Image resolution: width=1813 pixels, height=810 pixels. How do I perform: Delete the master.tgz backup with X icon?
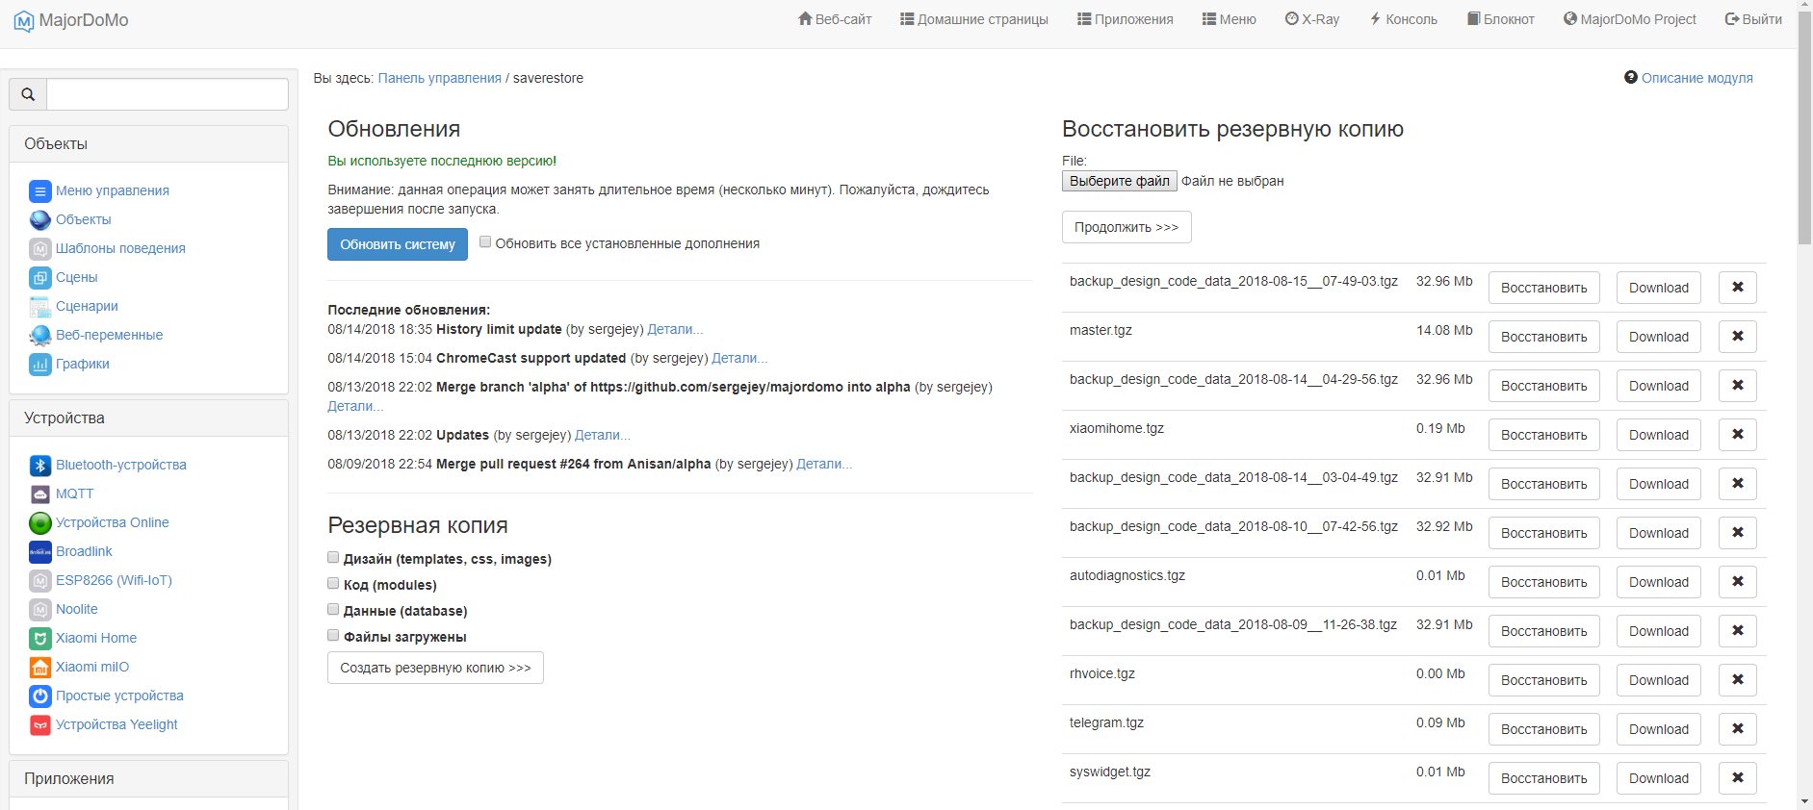(x=1737, y=337)
